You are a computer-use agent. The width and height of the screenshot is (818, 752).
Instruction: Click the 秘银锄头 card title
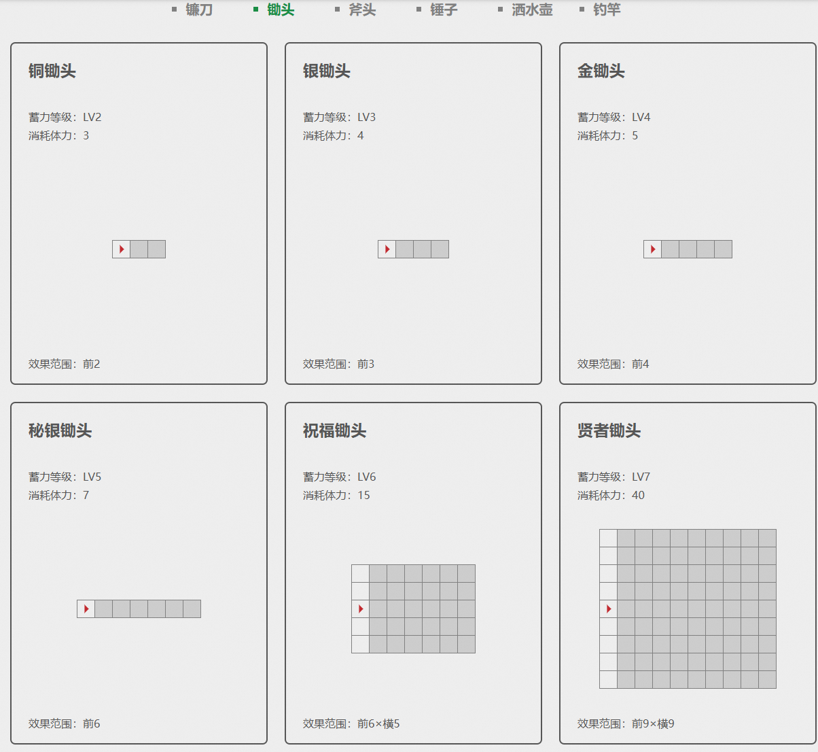pos(60,431)
